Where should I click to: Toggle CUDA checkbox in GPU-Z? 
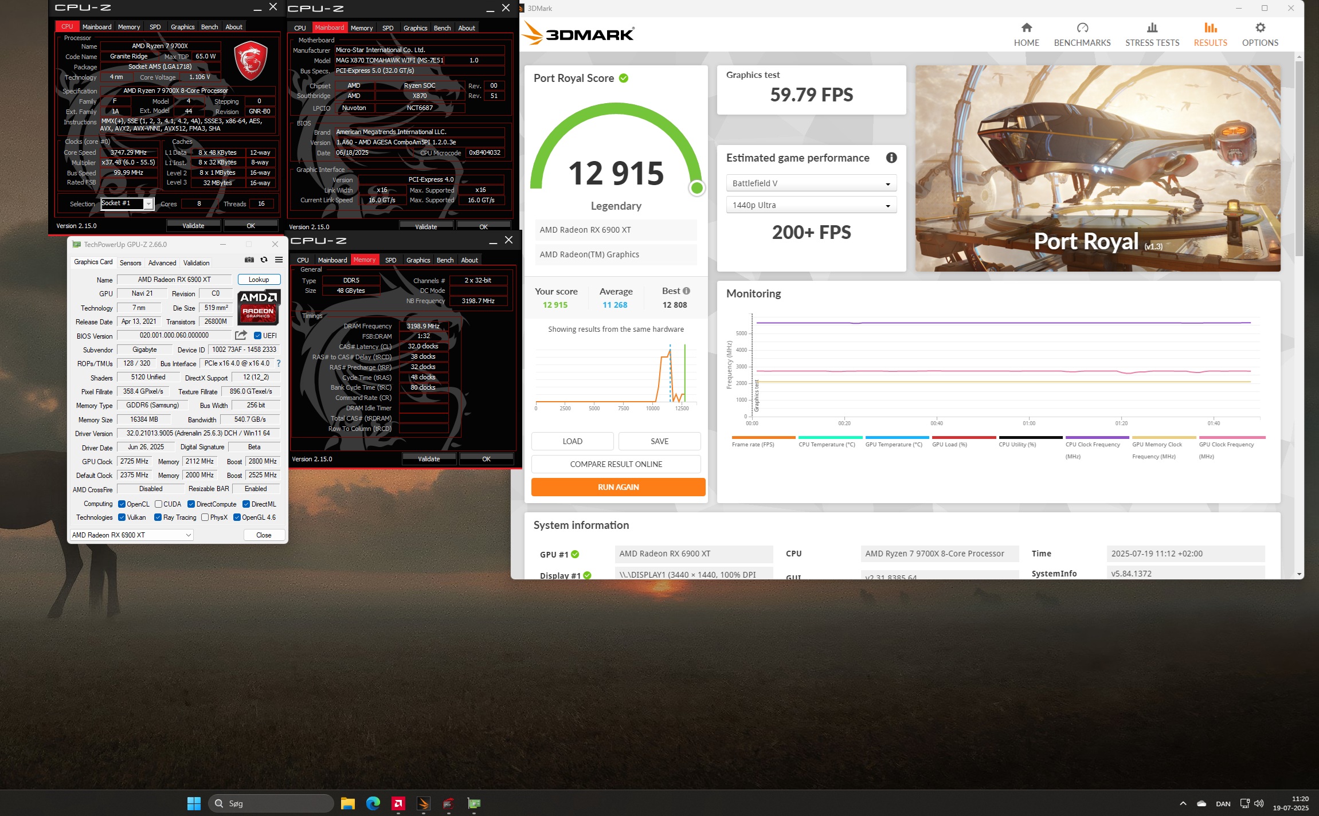158,504
